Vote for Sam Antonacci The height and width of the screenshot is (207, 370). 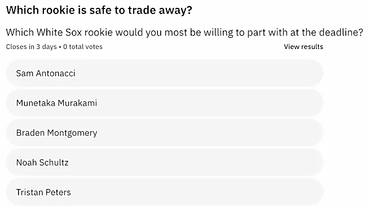tap(165, 73)
